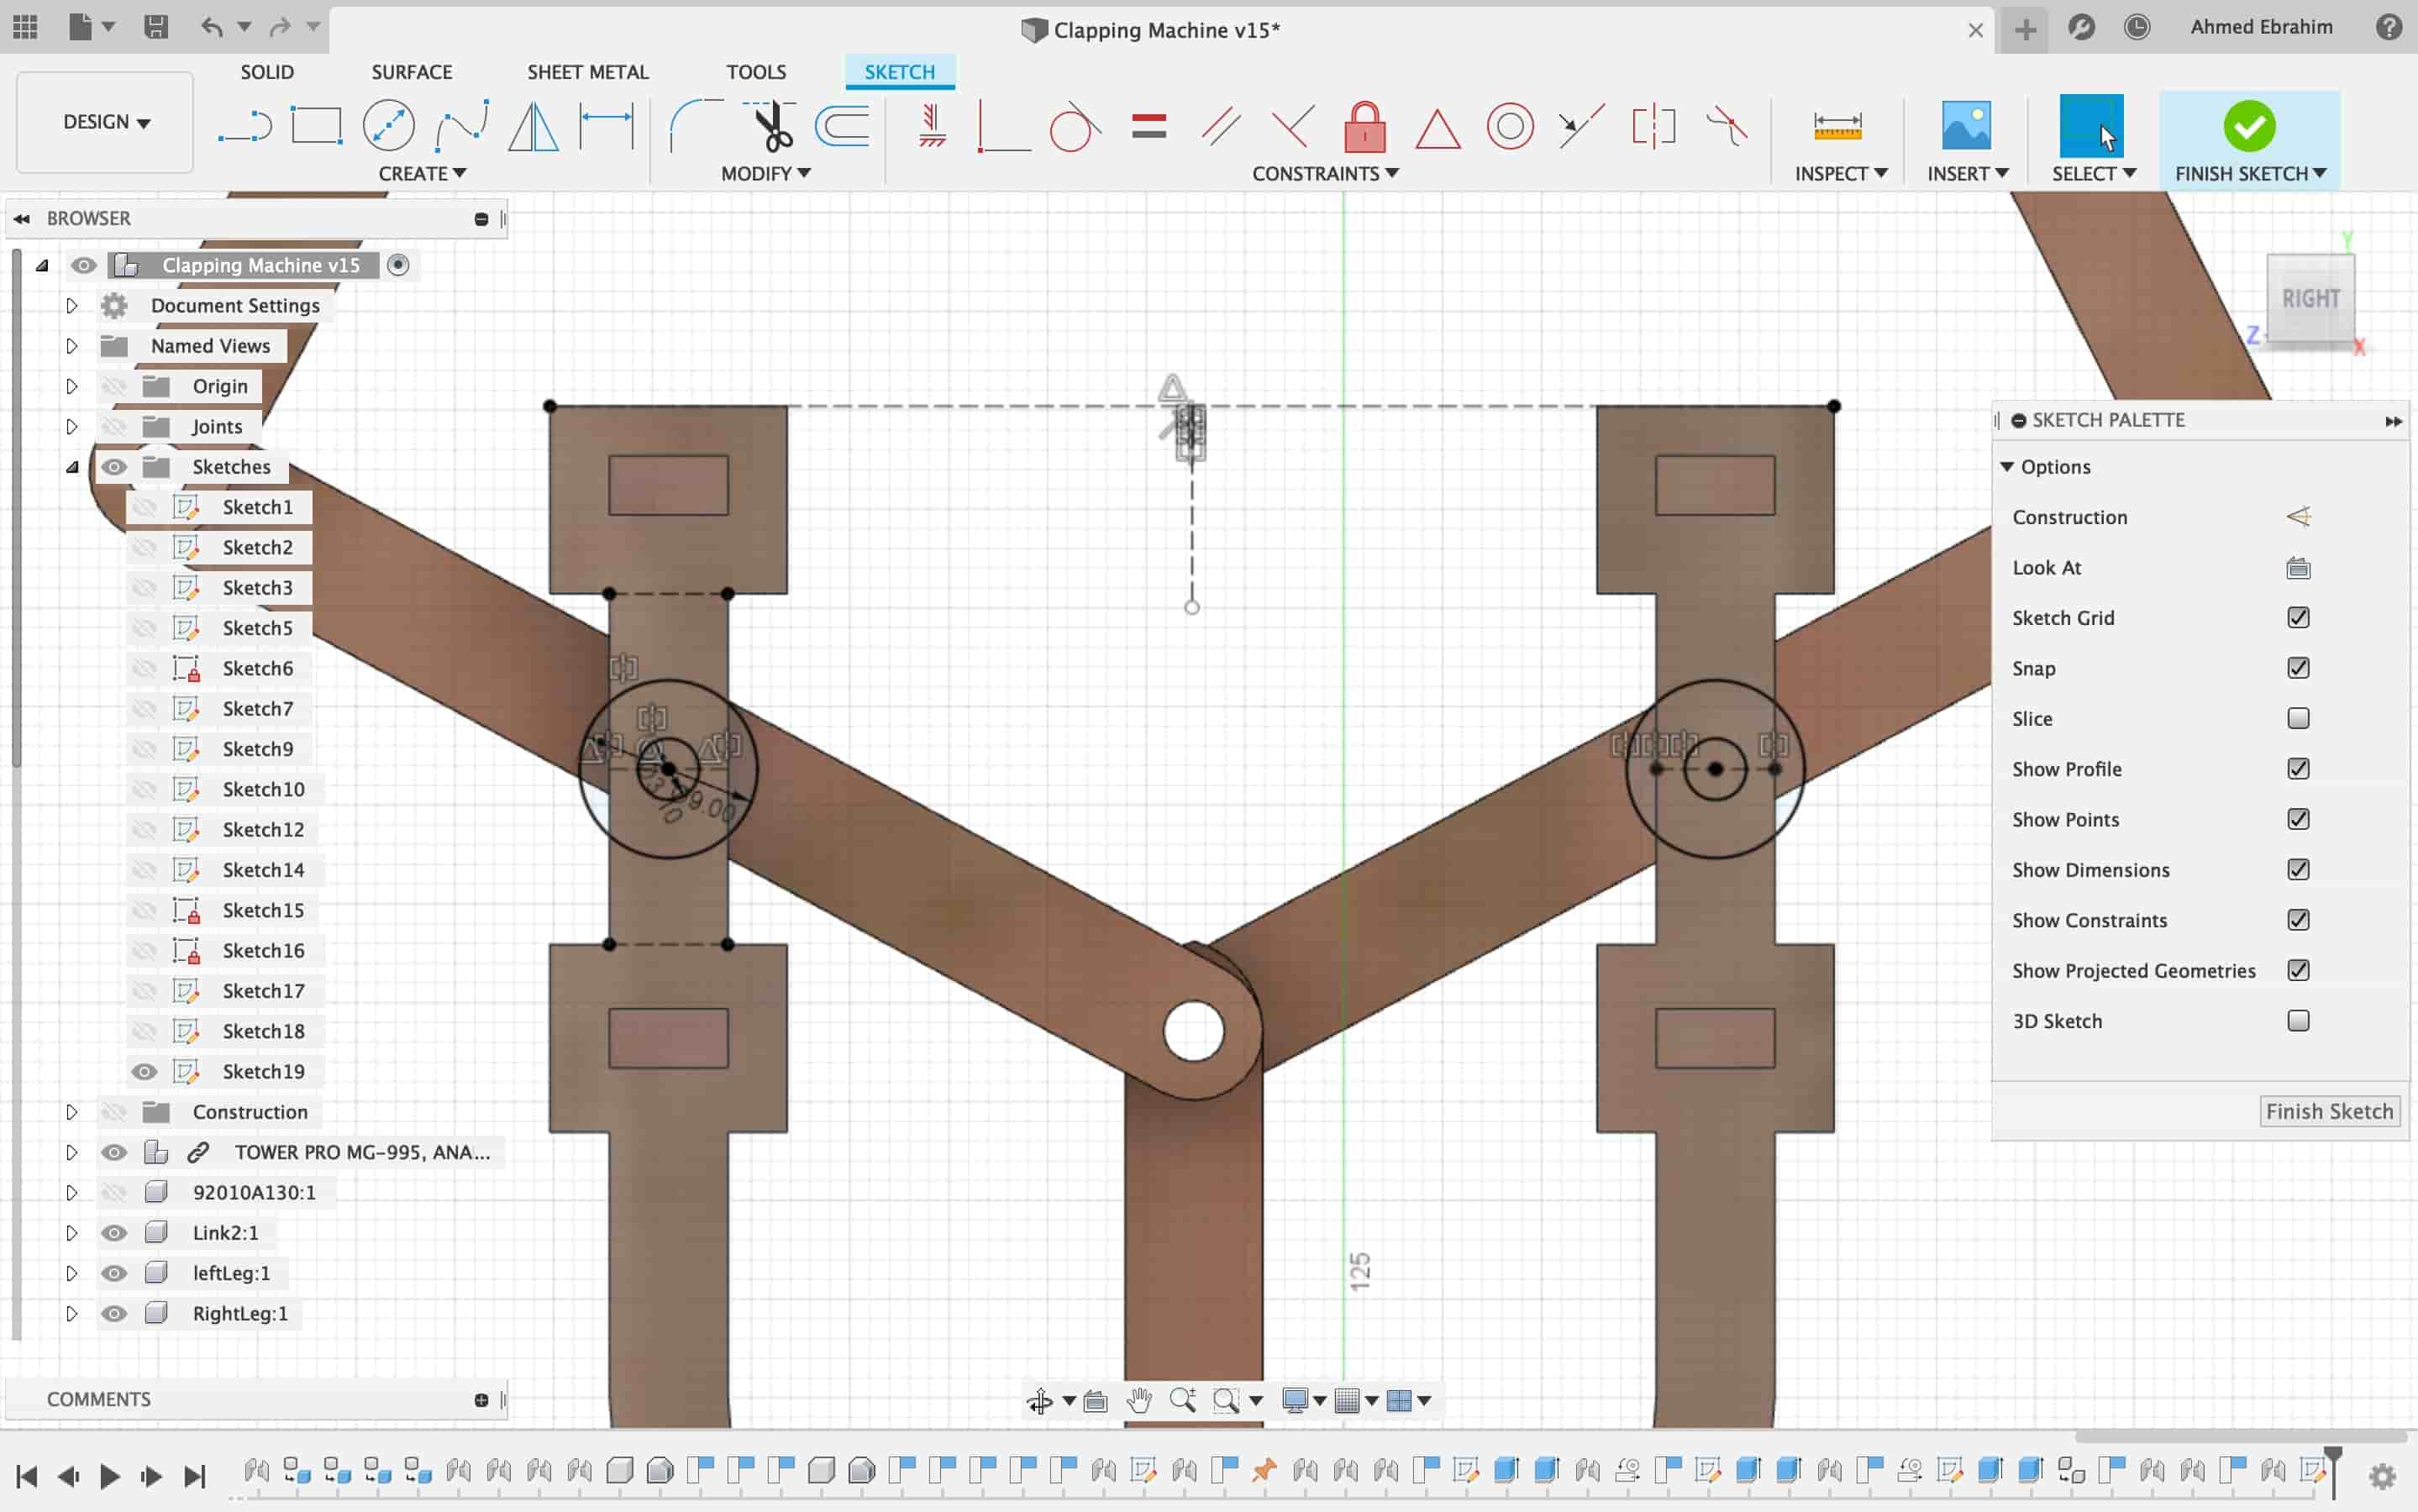Select the Trim scissors tool

(770, 127)
